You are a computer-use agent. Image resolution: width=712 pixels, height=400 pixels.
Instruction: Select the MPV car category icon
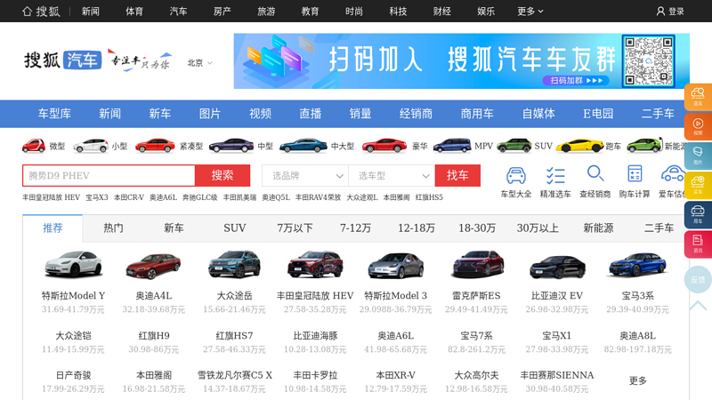click(x=452, y=146)
